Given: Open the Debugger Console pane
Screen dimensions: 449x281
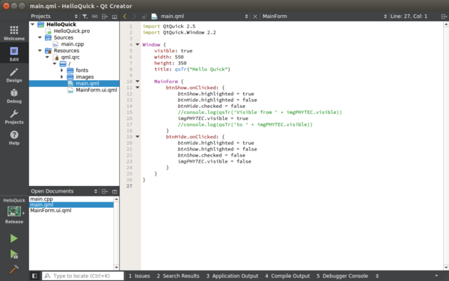Looking at the screenshot, I should (x=342, y=276).
